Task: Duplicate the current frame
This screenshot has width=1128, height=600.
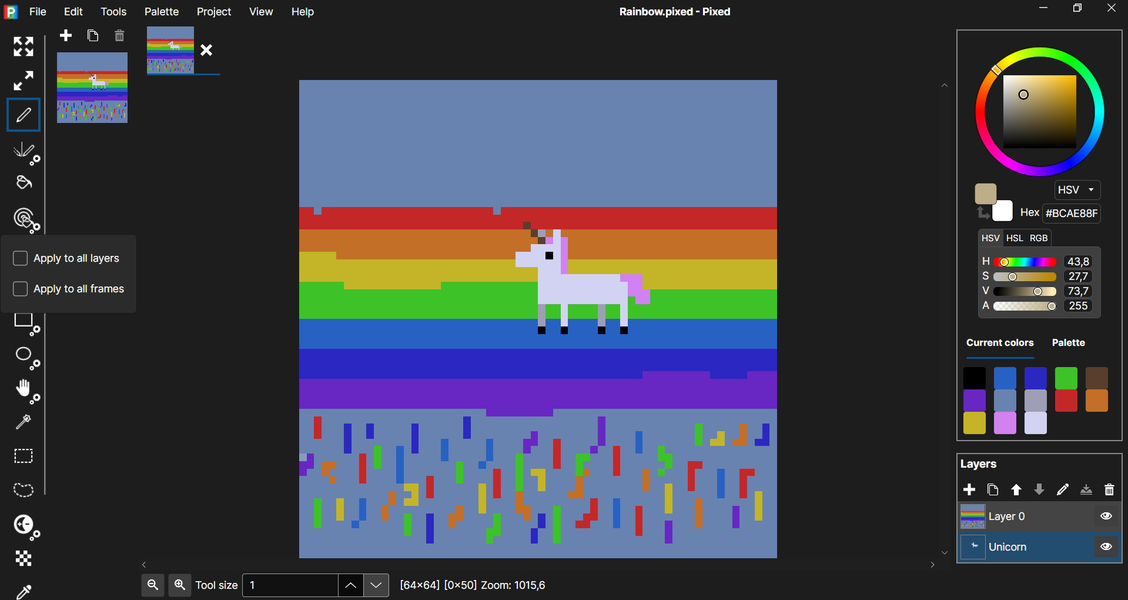Action: [92, 36]
